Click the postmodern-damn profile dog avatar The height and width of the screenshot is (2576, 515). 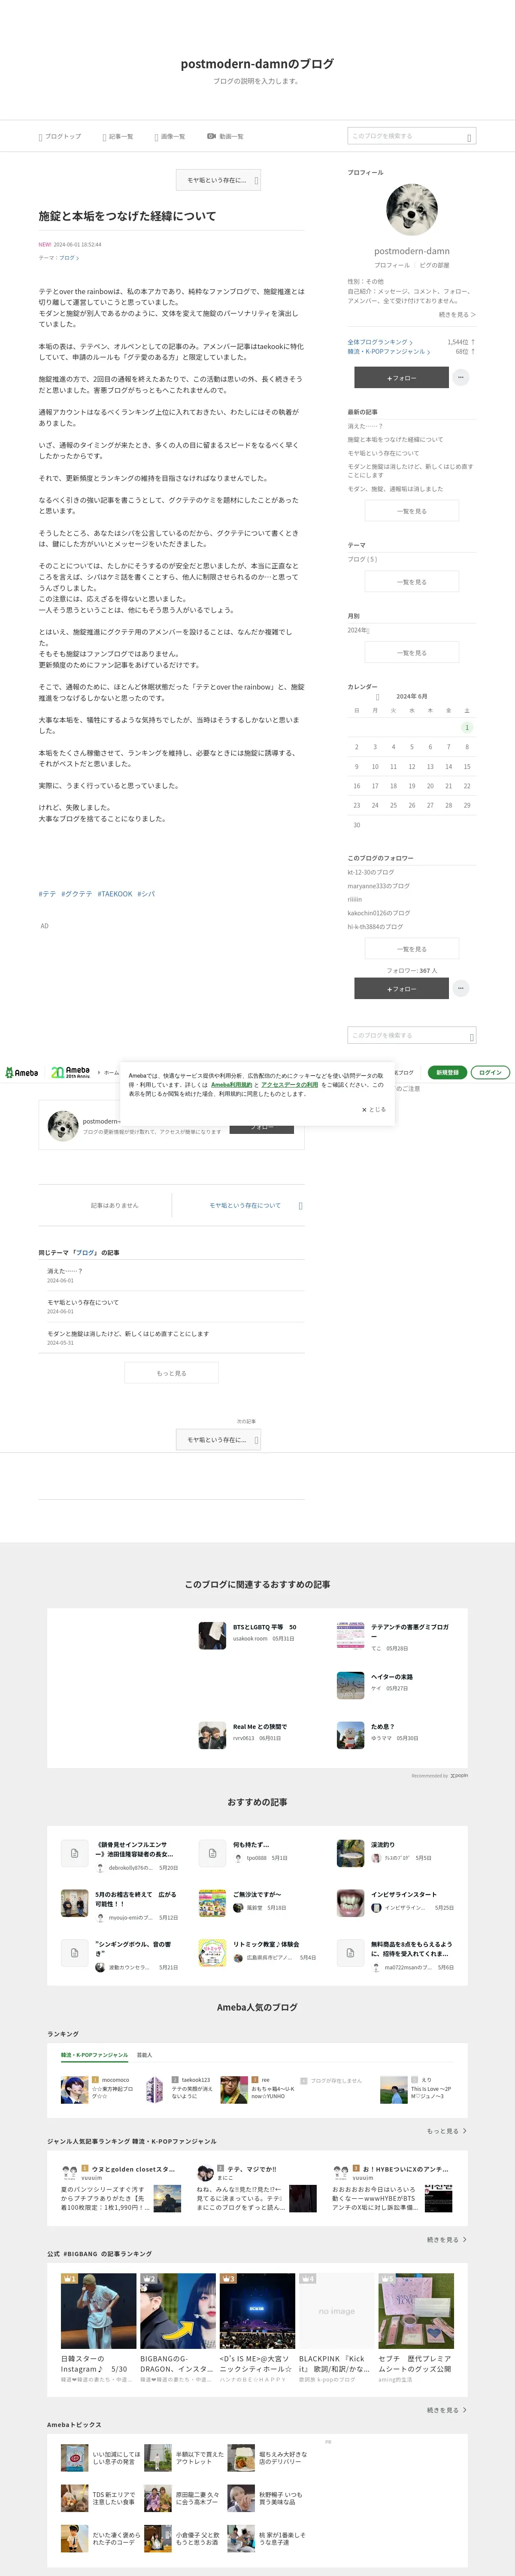coord(412,210)
